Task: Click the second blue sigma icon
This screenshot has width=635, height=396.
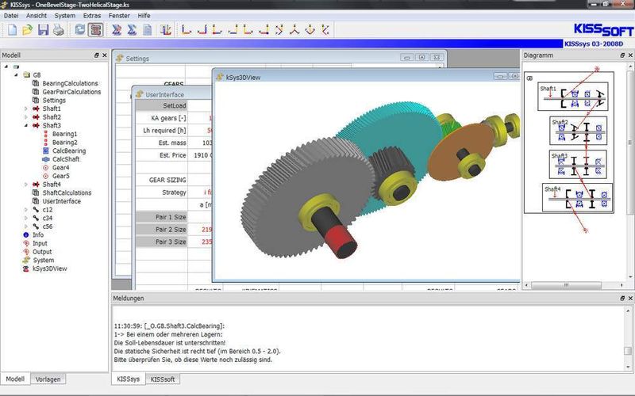Action: 132,30
